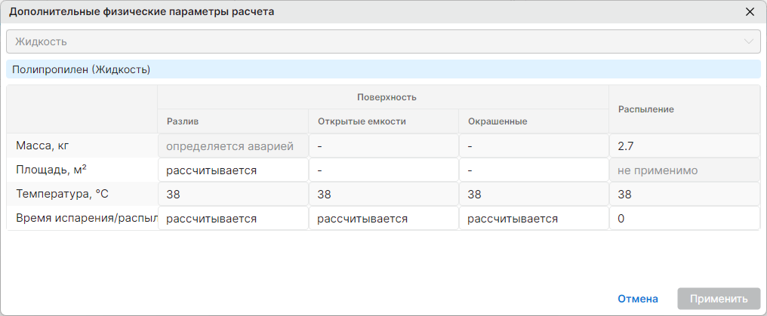Viewport: 767px width, 316px height.
Task: Click the dialog title Дополнительные физические параметры
Action: coord(142,12)
